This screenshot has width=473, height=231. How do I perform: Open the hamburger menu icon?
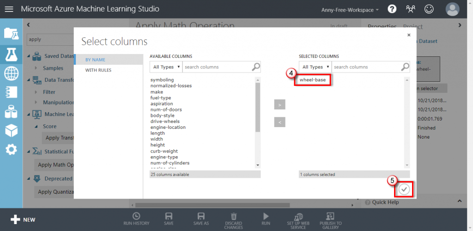coord(9,9)
